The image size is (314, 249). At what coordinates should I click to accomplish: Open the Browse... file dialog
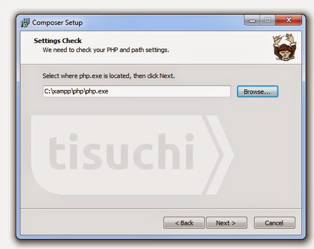[257, 92]
